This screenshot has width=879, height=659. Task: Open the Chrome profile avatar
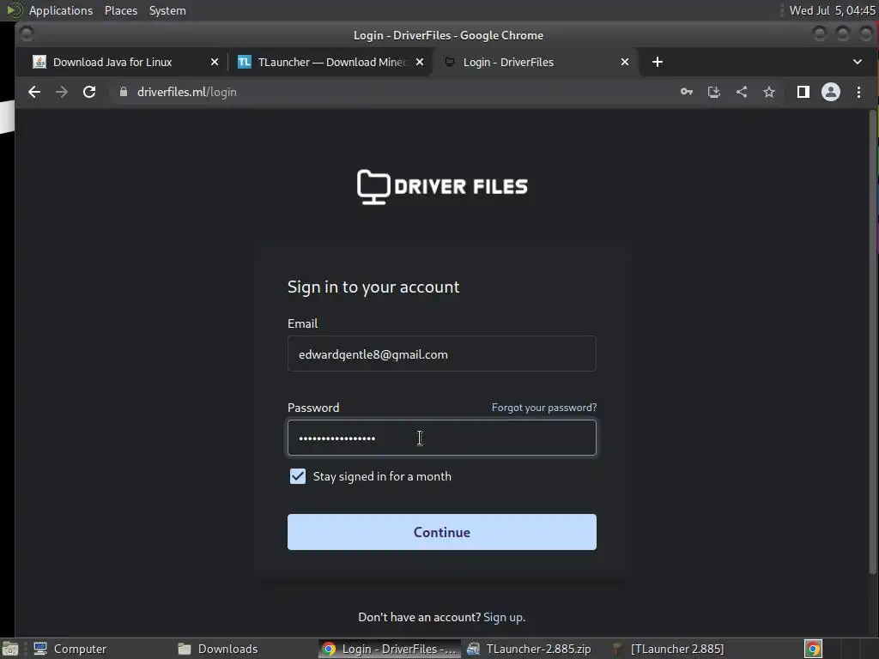[831, 92]
